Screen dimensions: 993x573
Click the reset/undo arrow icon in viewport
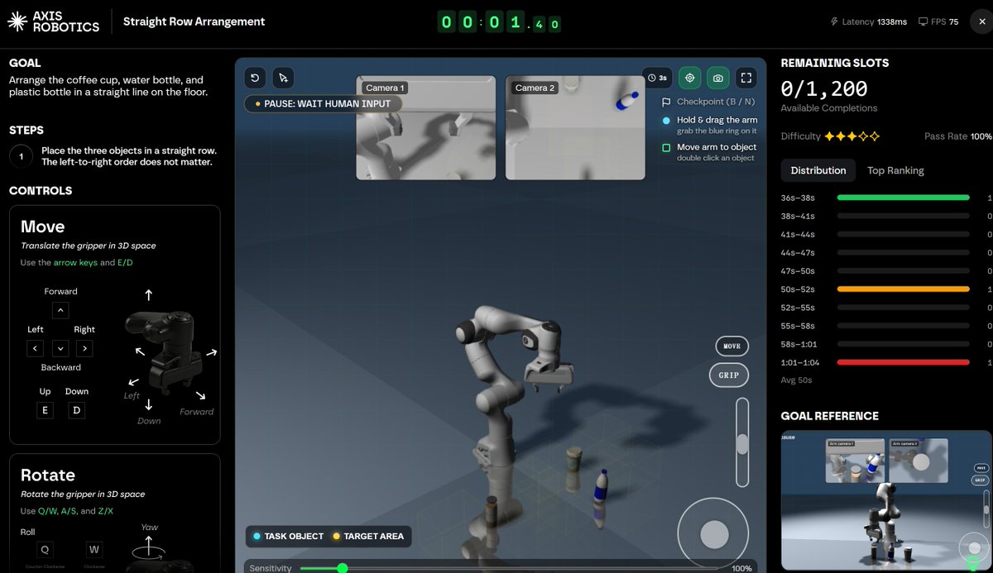pyautogui.click(x=256, y=78)
